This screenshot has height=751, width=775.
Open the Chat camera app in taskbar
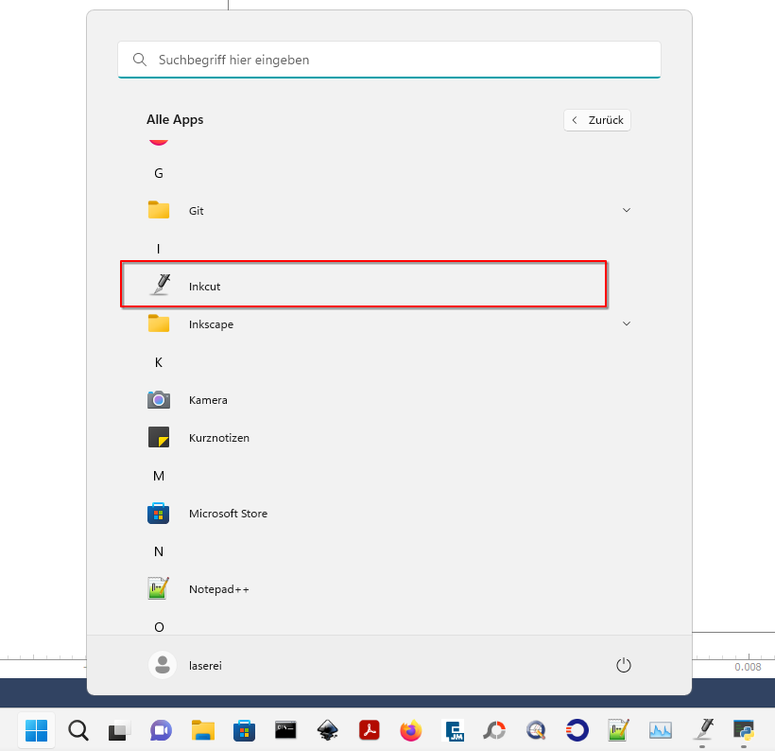(x=161, y=730)
